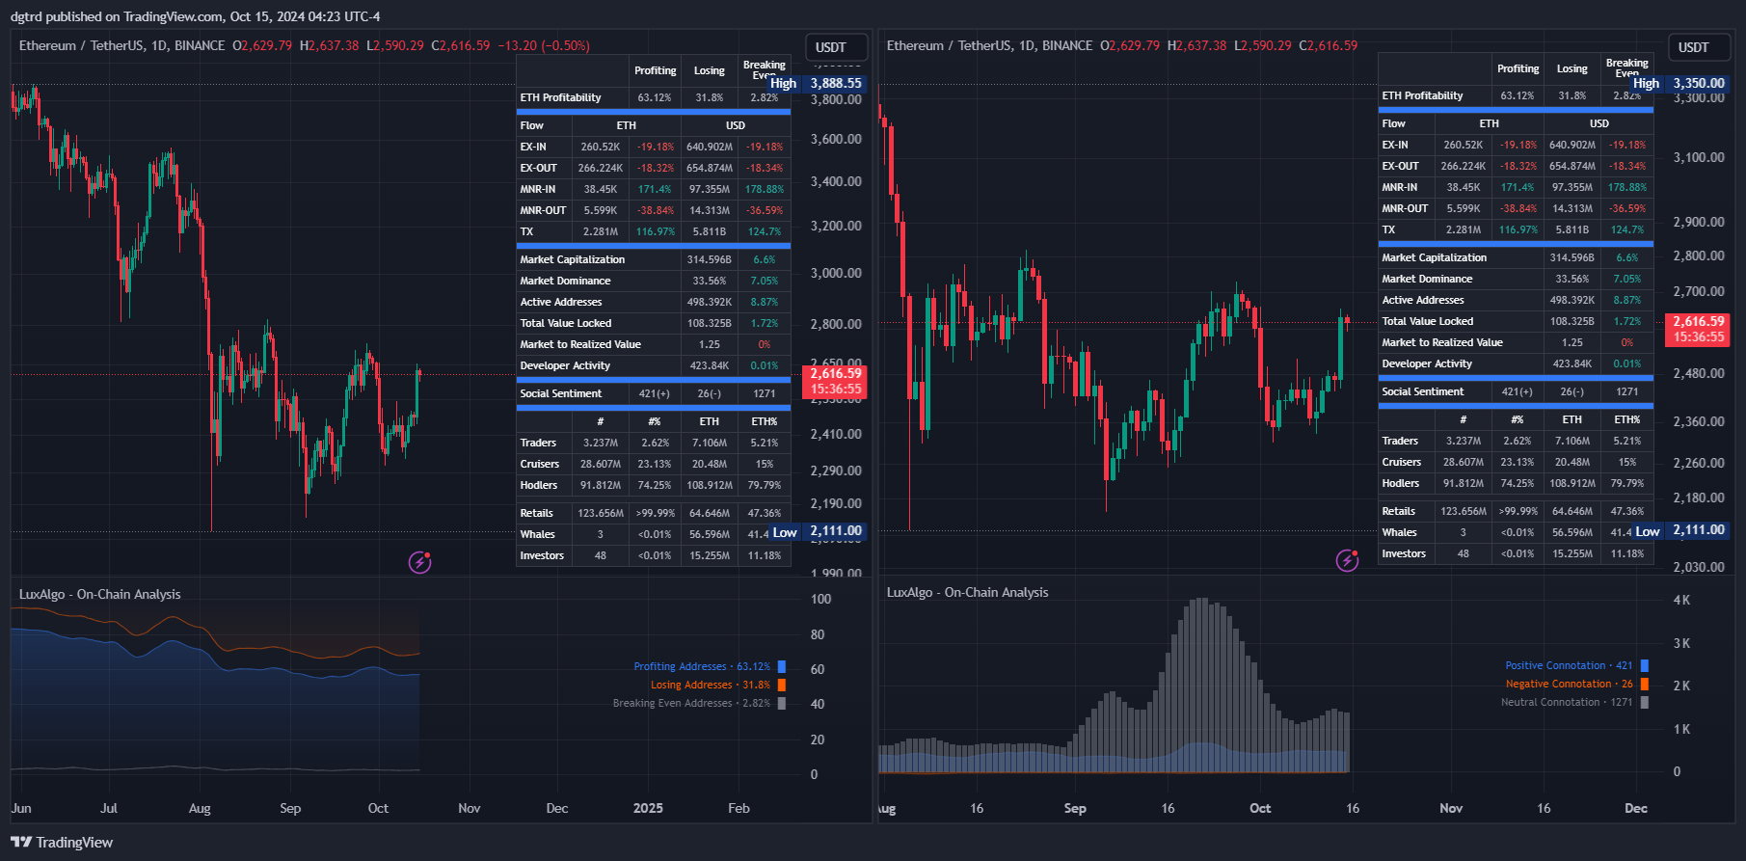Viewport: 1746px width, 861px height.
Task: Click the Jun label on left time axis
Action: (21, 808)
